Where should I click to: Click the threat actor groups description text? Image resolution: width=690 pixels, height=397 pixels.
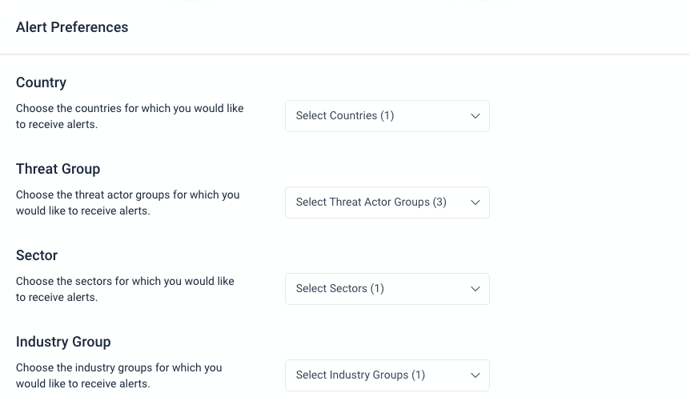click(x=128, y=203)
